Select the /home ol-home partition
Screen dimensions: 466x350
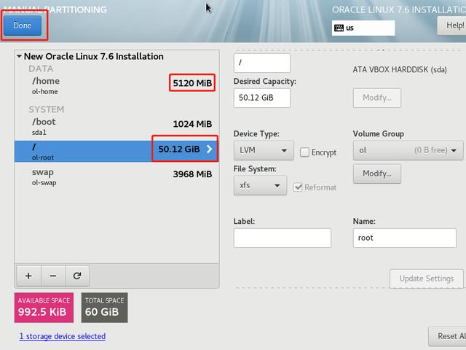tap(116, 86)
